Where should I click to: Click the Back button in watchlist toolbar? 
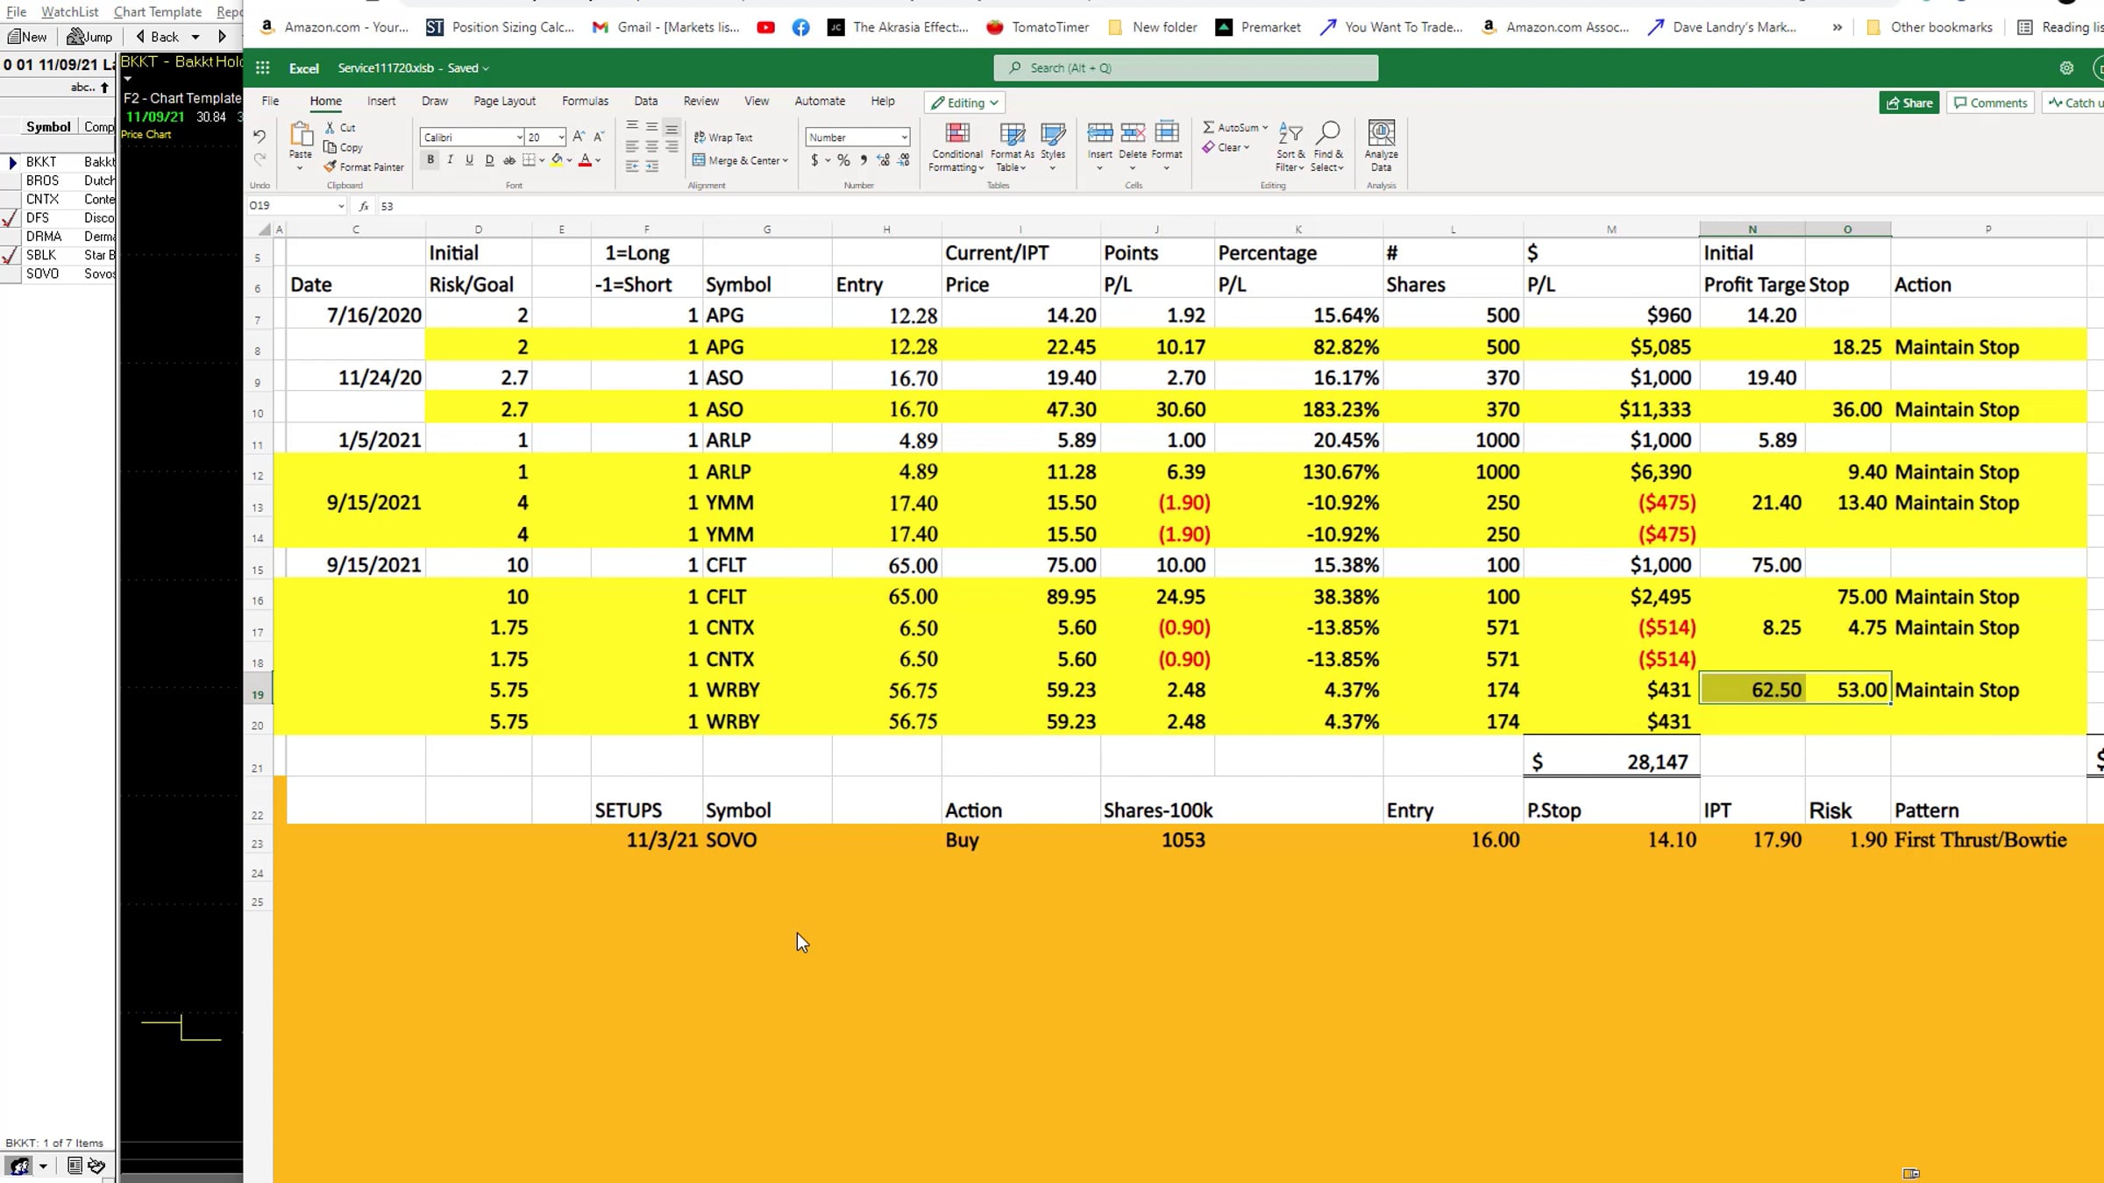(x=158, y=37)
